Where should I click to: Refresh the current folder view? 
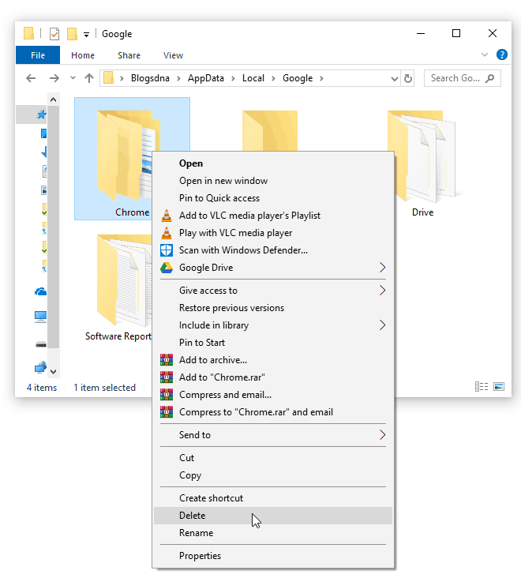click(408, 78)
